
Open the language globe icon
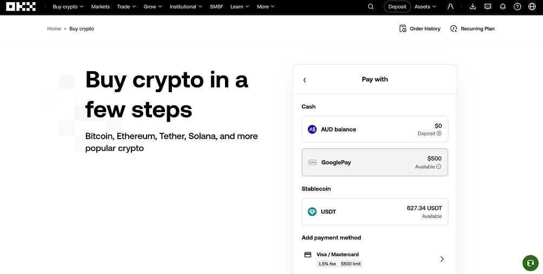click(x=532, y=6)
